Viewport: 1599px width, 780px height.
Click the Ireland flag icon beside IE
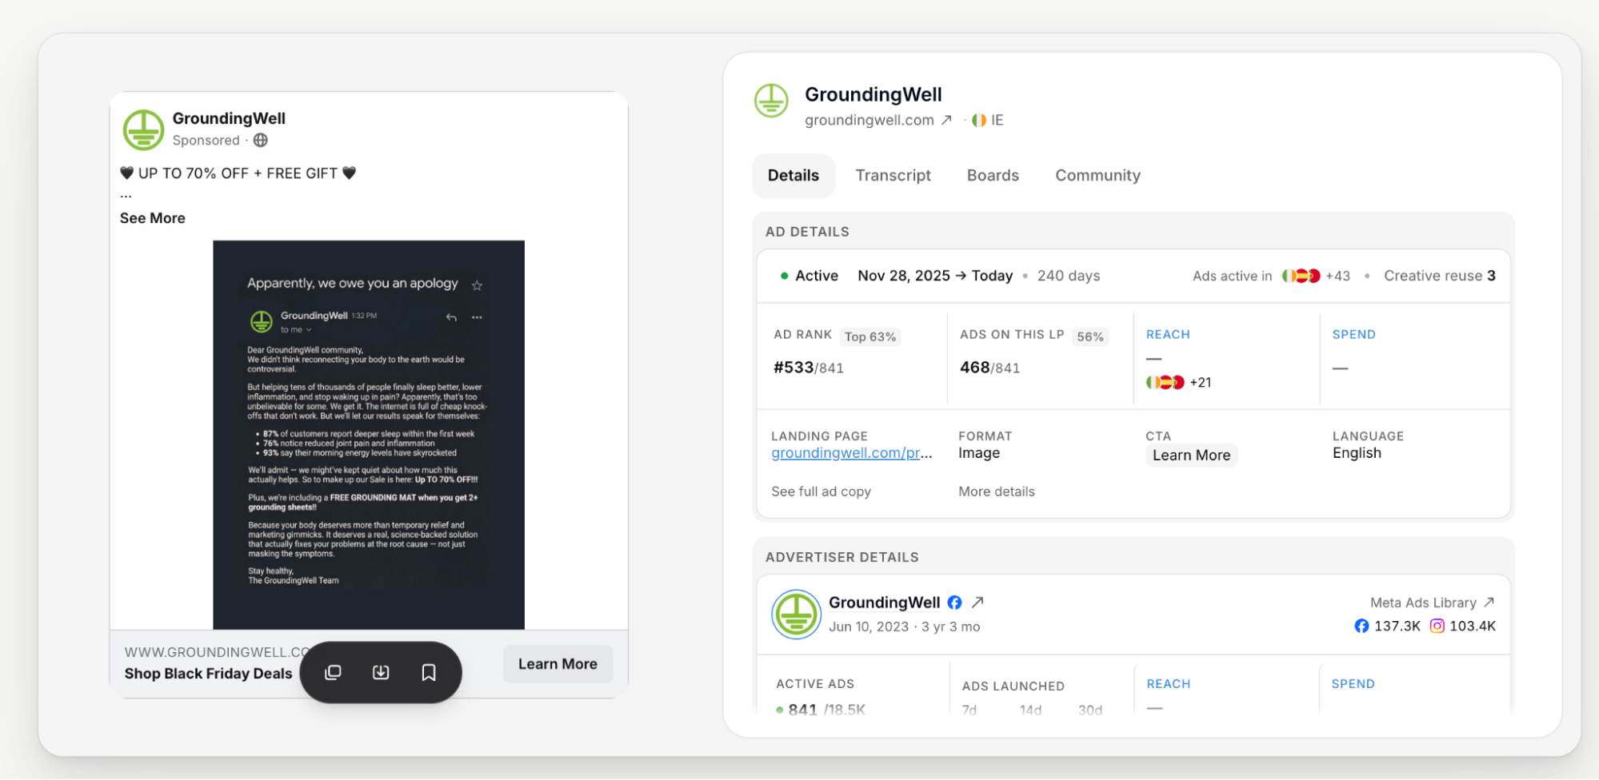tap(979, 120)
